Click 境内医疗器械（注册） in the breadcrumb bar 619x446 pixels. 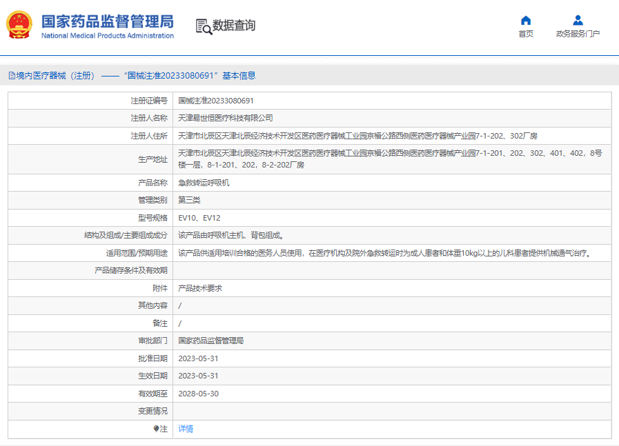[x=56, y=76]
